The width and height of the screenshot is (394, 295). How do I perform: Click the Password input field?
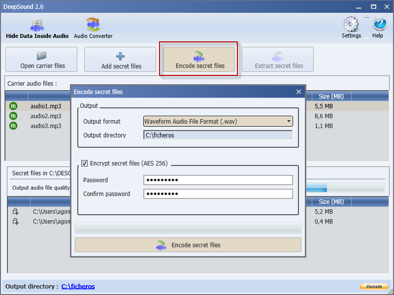218,180
